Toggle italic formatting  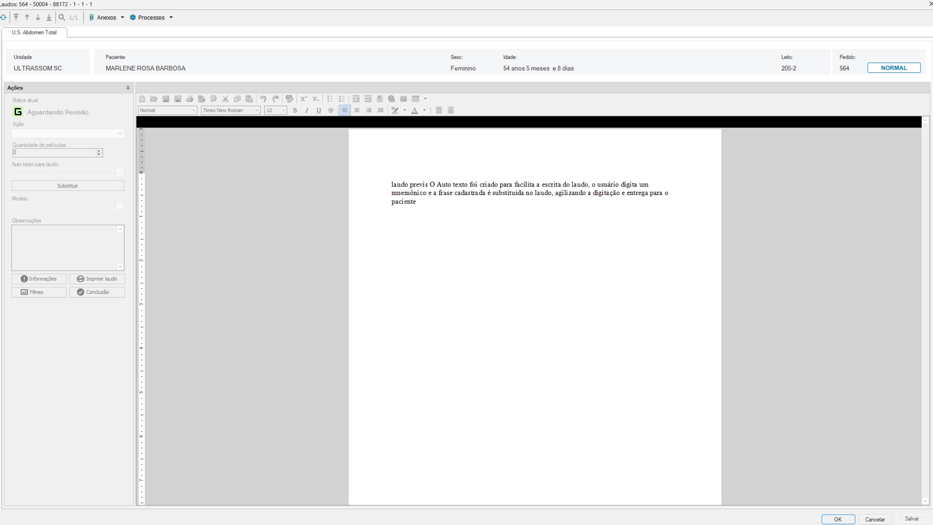307,110
